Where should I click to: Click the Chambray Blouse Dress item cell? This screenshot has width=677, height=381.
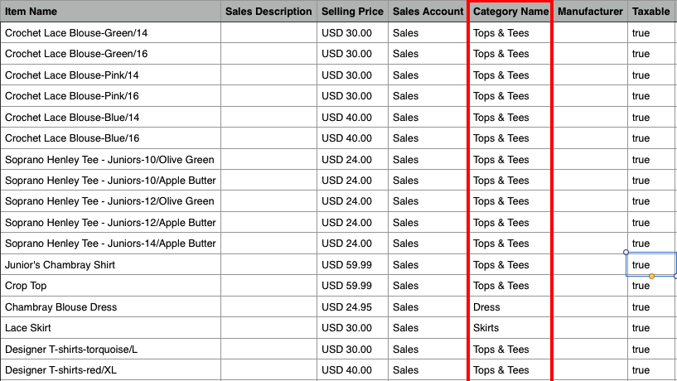point(110,307)
